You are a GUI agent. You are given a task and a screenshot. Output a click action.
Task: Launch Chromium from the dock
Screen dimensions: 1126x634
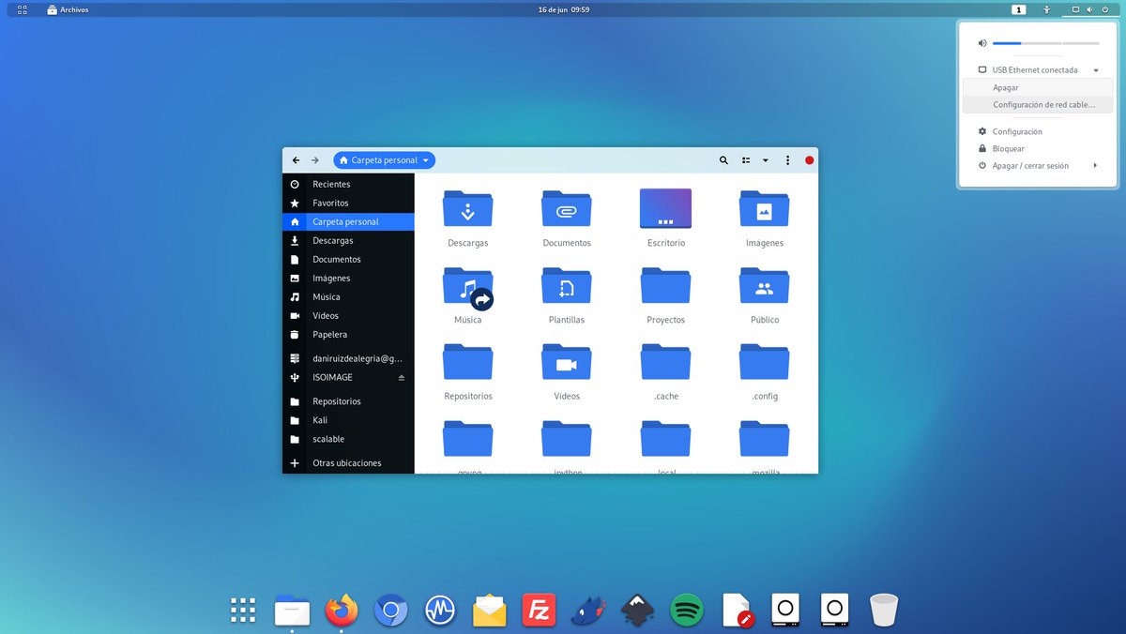pyautogui.click(x=390, y=611)
